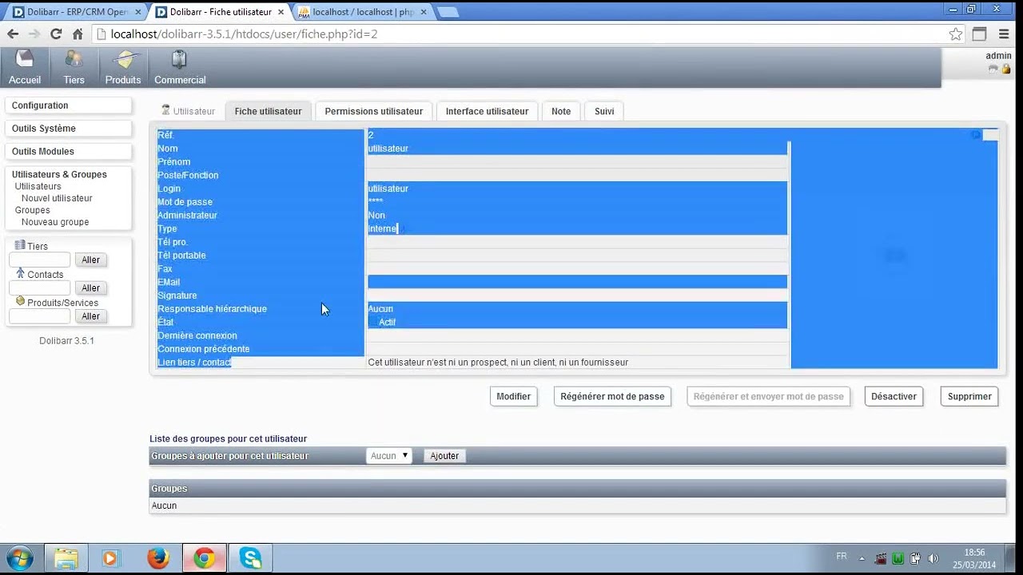Screen dimensions: 1023x575
Task: Close the Fiche utilisateur browser tab
Action: point(281,12)
